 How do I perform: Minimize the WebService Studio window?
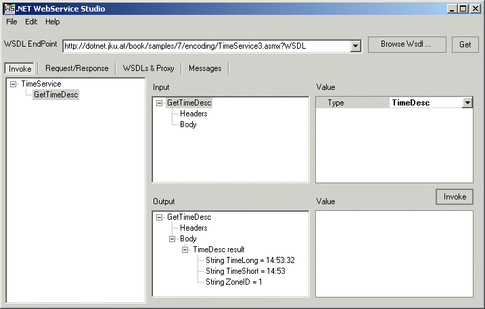[x=453, y=9]
